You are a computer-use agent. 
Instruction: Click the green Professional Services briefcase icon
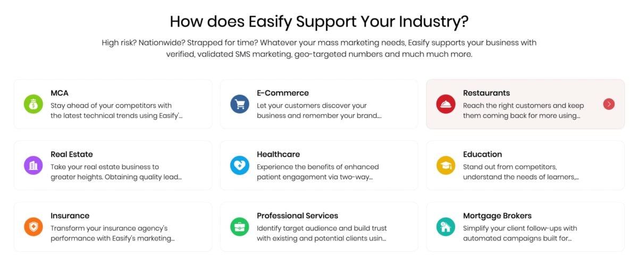239,227
